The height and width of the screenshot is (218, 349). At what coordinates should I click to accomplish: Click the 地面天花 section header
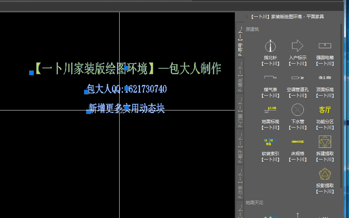point(254,203)
